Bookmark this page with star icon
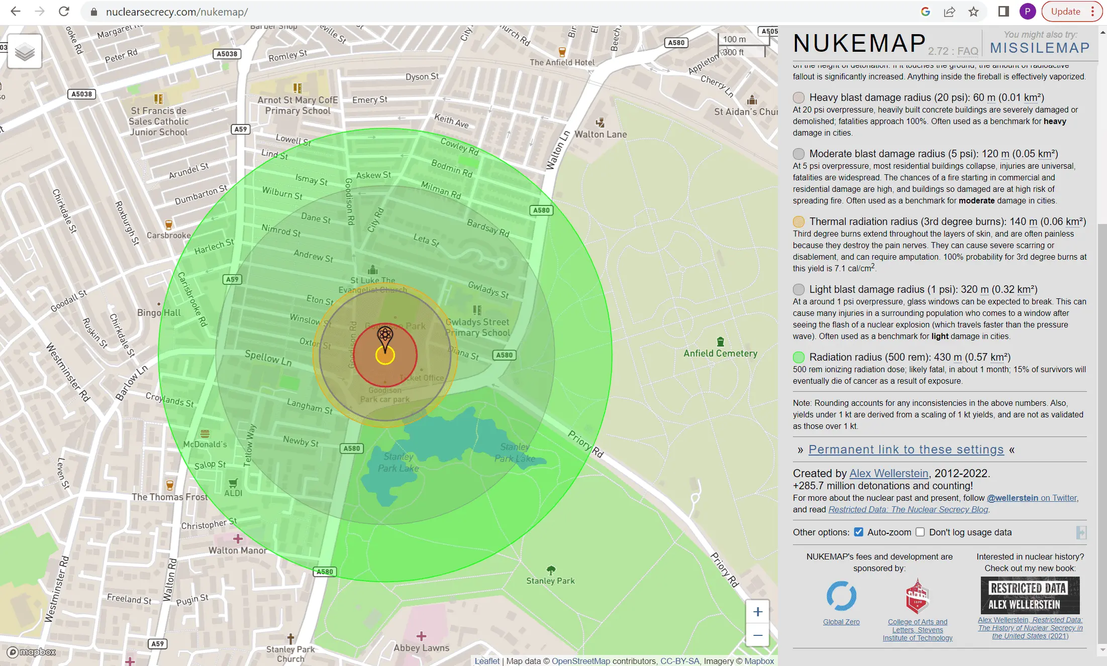Viewport: 1107px width, 666px height. coord(973,12)
